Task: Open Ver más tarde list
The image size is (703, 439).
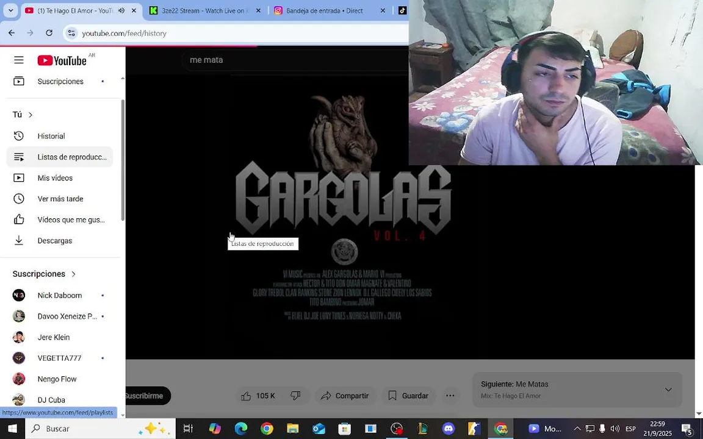Action: pyautogui.click(x=60, y=198)
